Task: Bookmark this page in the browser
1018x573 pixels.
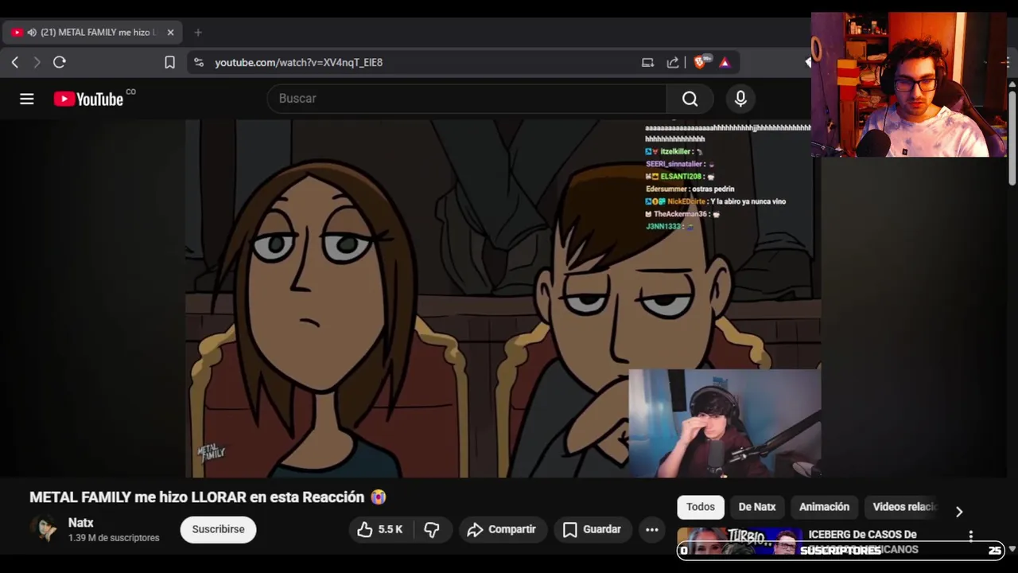Action: click(x=169, y=62)
